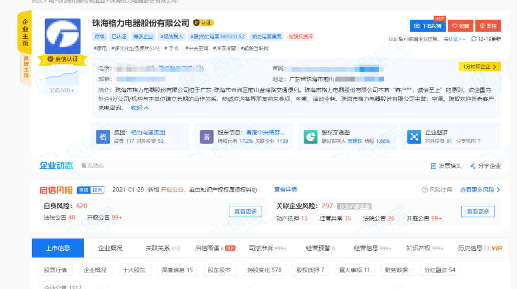Click the 发票抬头 invoice icon
This screenshot has width=517, height=289.
coord(434,166)
